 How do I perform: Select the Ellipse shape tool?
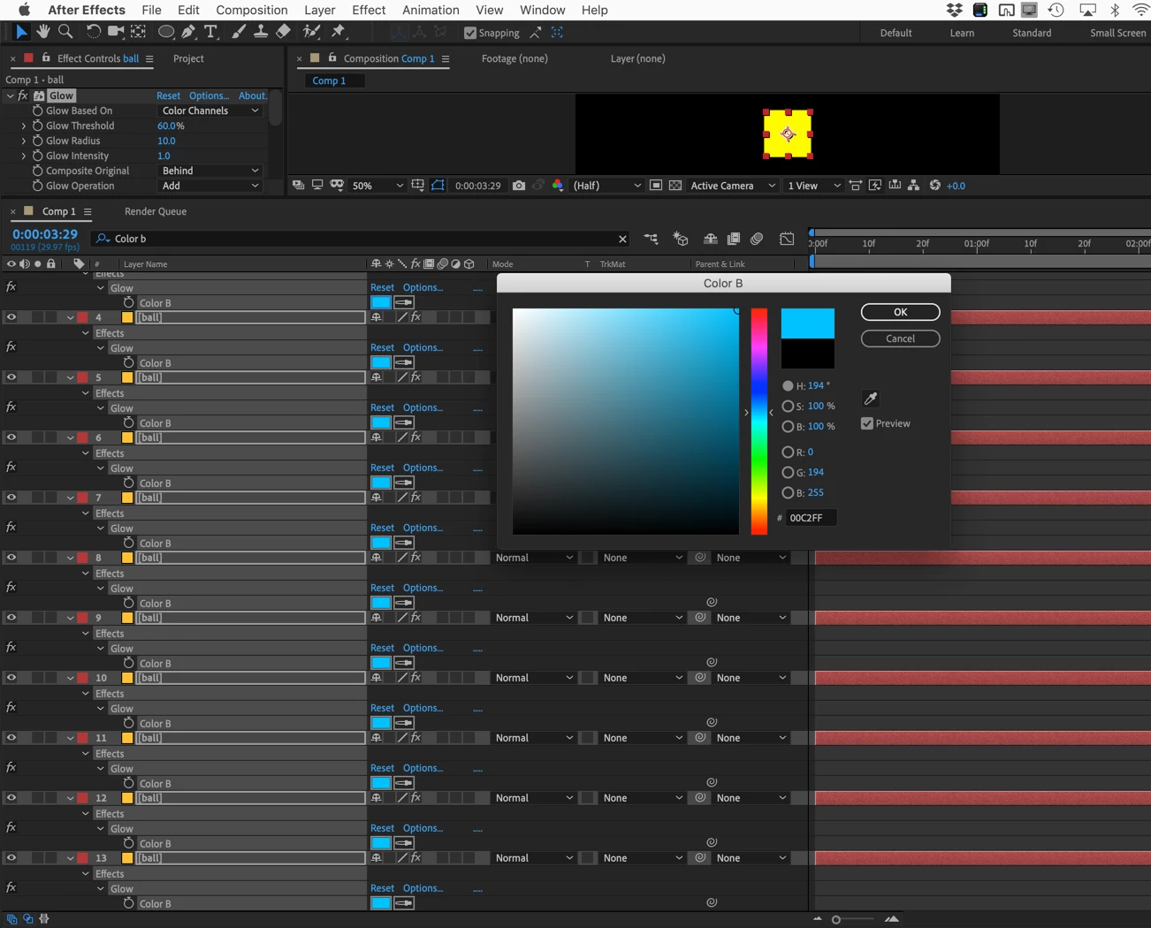point(165,32)
